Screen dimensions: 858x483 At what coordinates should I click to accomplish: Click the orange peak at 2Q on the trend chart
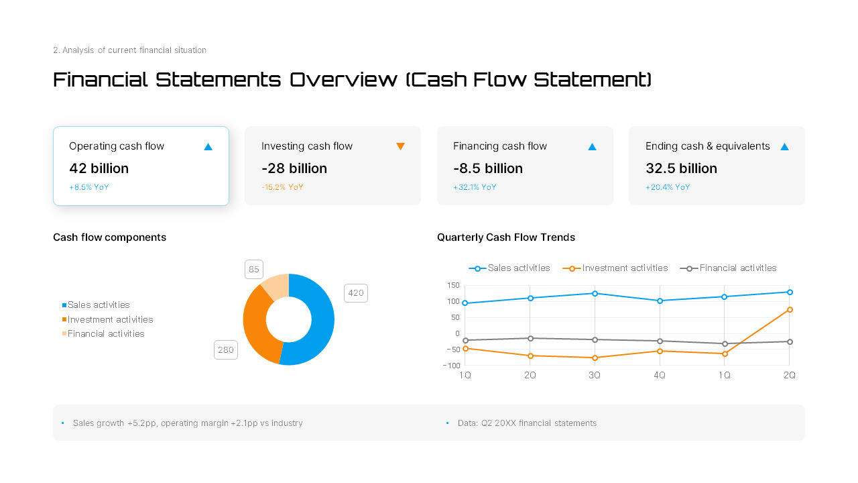[x=789, y=310]
